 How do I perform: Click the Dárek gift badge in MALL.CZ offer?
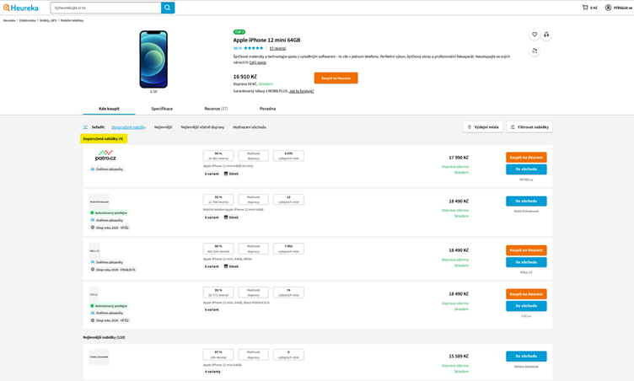(231, 266)
